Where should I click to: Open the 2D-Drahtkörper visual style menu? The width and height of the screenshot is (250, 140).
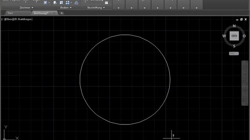pyautogui.click(x=23, y=19)
